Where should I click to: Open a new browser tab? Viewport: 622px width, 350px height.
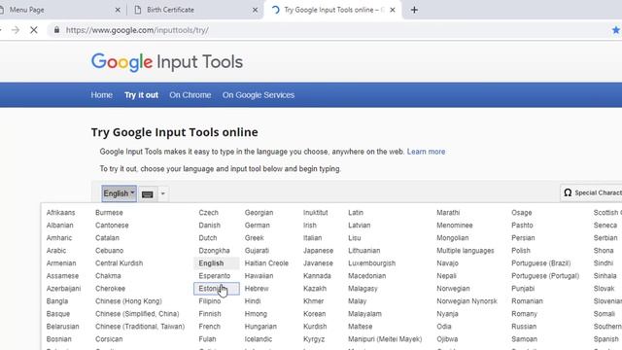[x=414, y=10]
